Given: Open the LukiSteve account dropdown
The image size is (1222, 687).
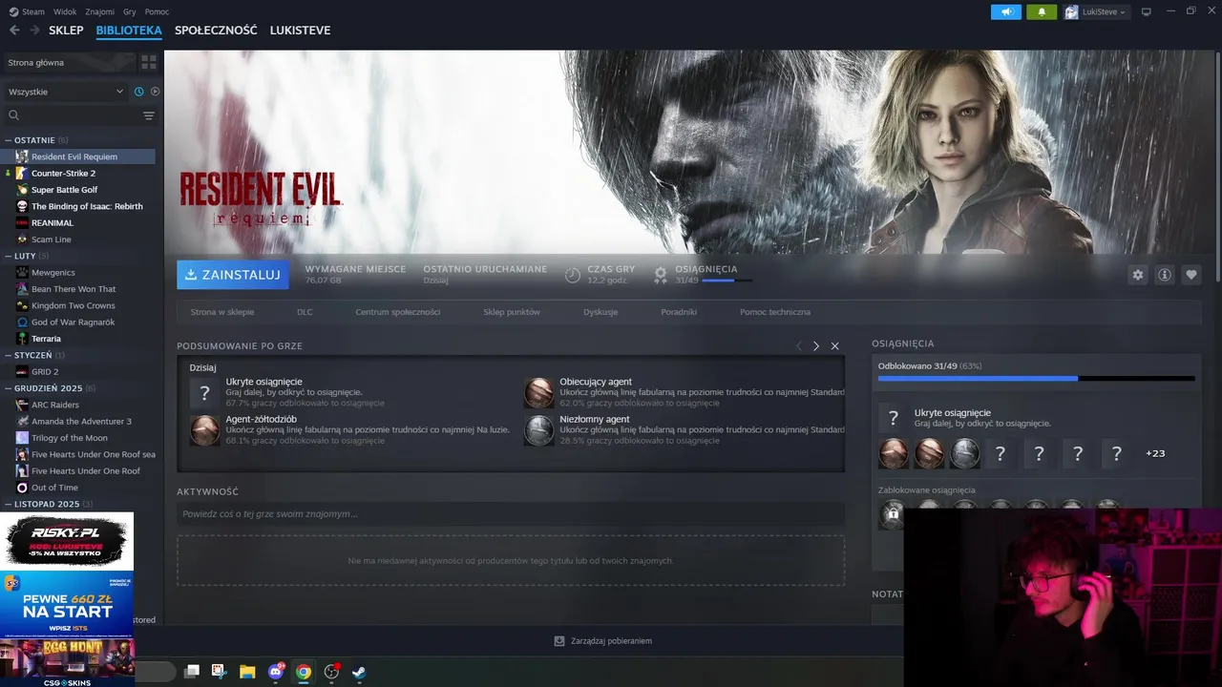Looking at the screenshot, I should (1096, 11).
